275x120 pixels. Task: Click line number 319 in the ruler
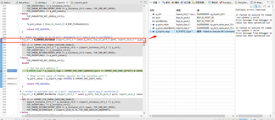point(4,79)
